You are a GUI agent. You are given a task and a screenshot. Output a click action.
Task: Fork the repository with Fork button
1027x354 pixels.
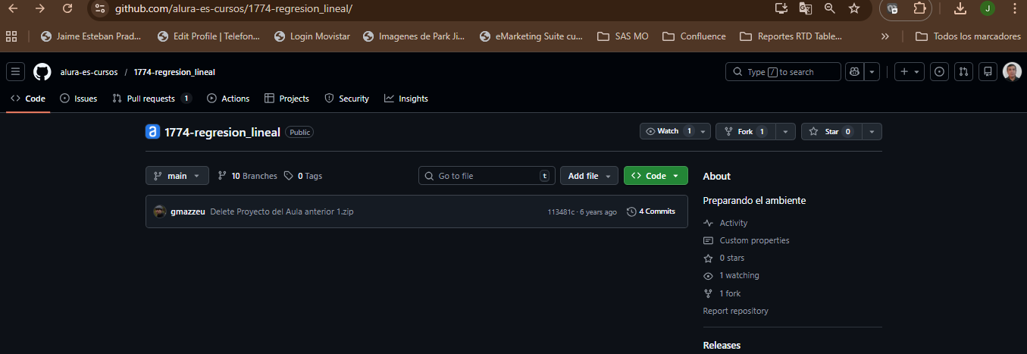pyautogui.click(x=746, y=131)
